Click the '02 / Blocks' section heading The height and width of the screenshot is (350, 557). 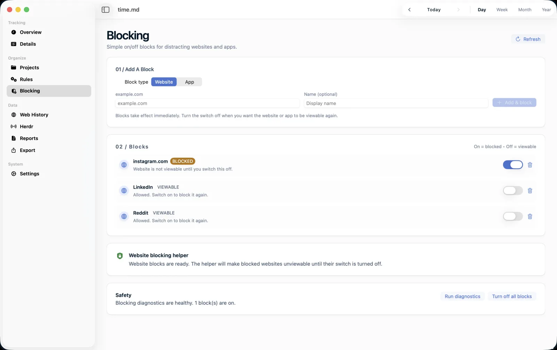tap(132, 147)
